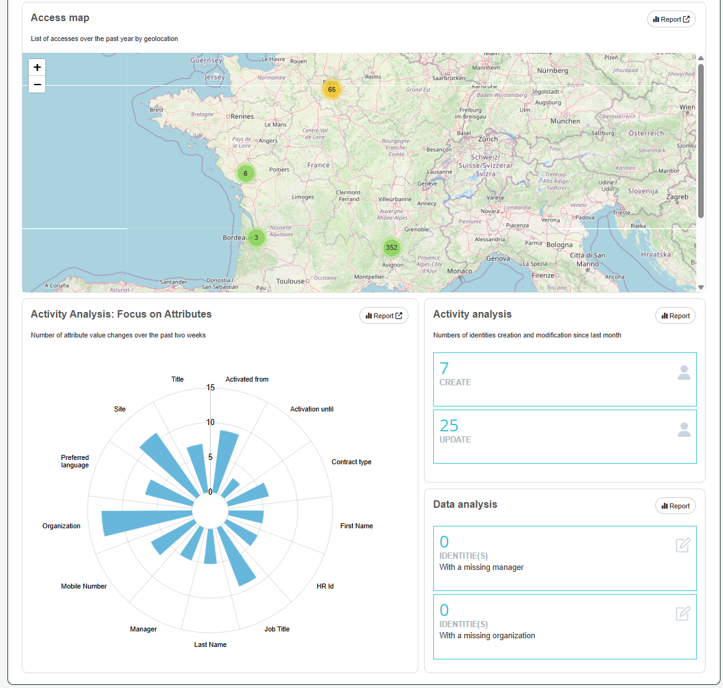Select the Bordeaux cluster marker 3

pos(256,237)
